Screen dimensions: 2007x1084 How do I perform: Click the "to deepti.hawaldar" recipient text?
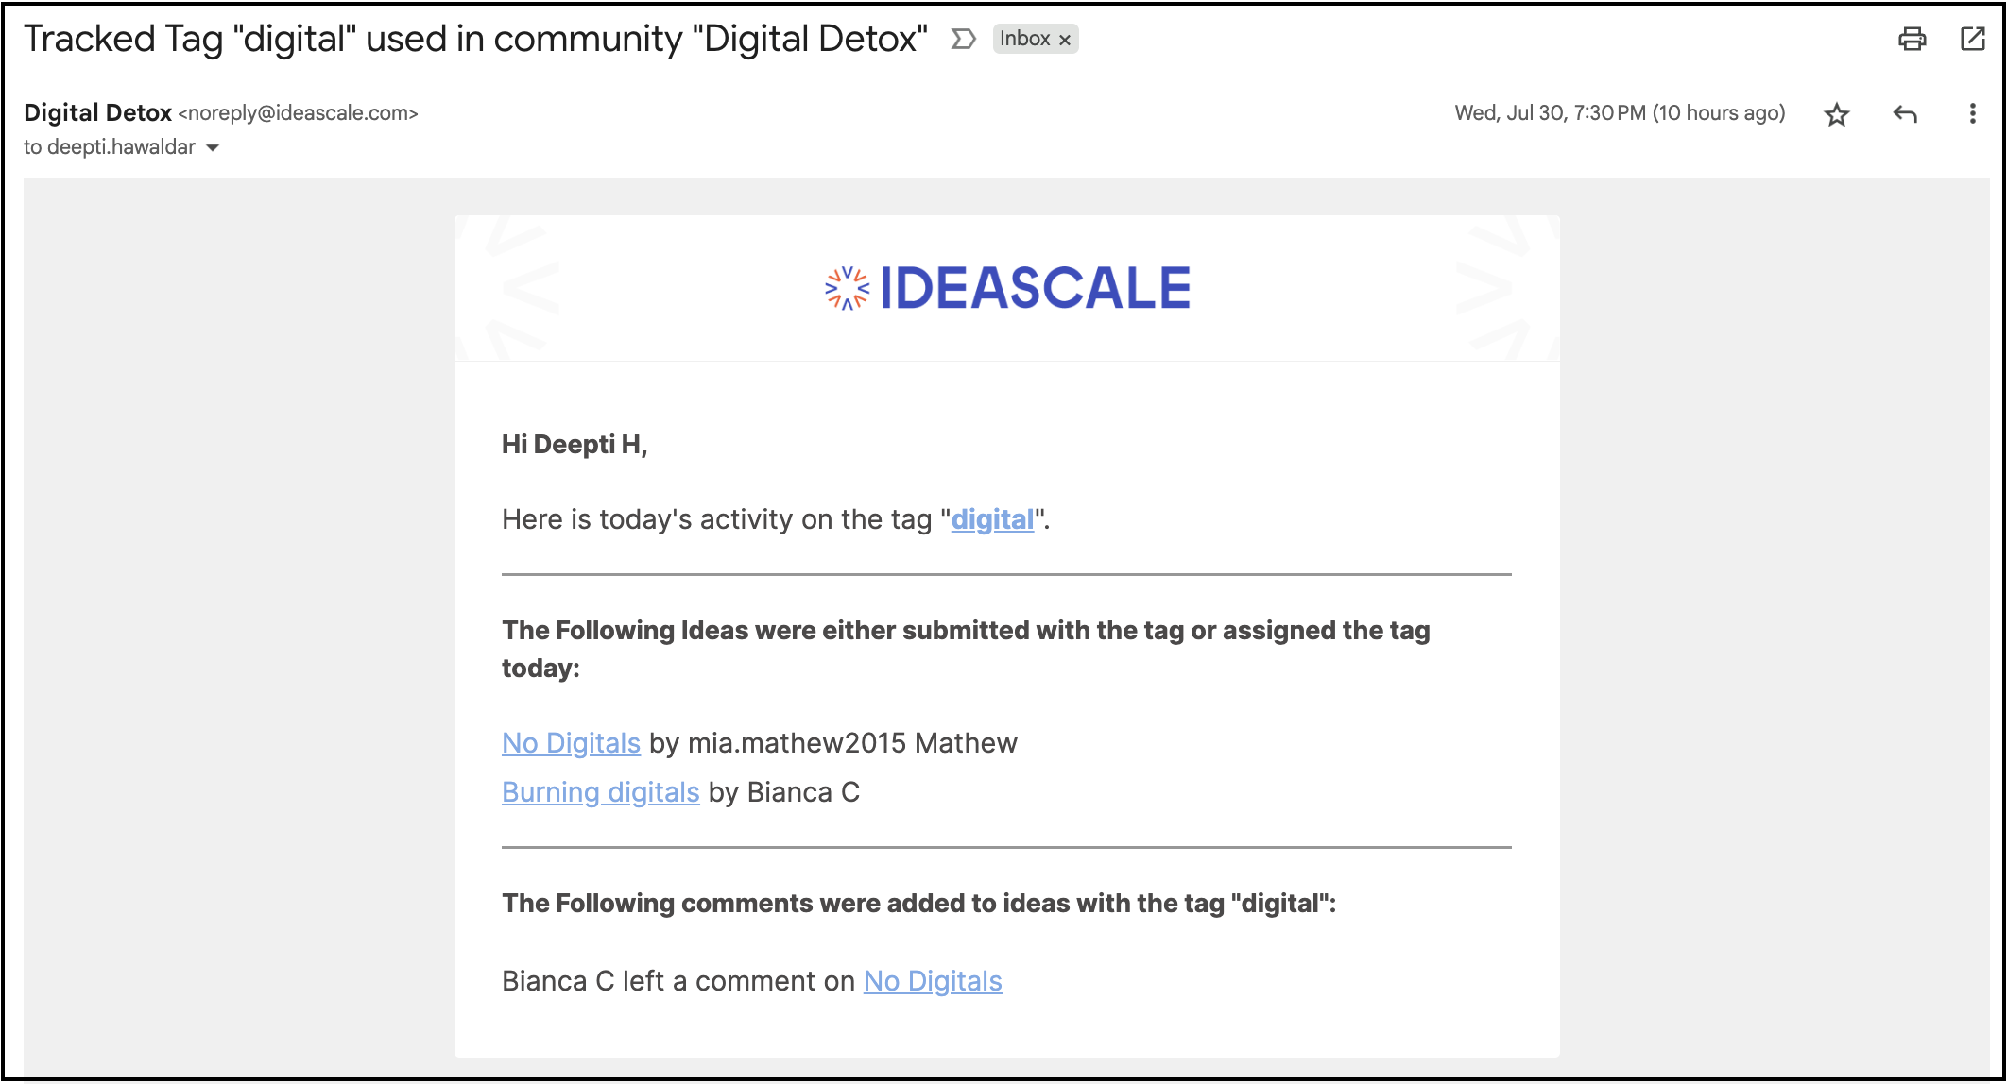point(110,147)
